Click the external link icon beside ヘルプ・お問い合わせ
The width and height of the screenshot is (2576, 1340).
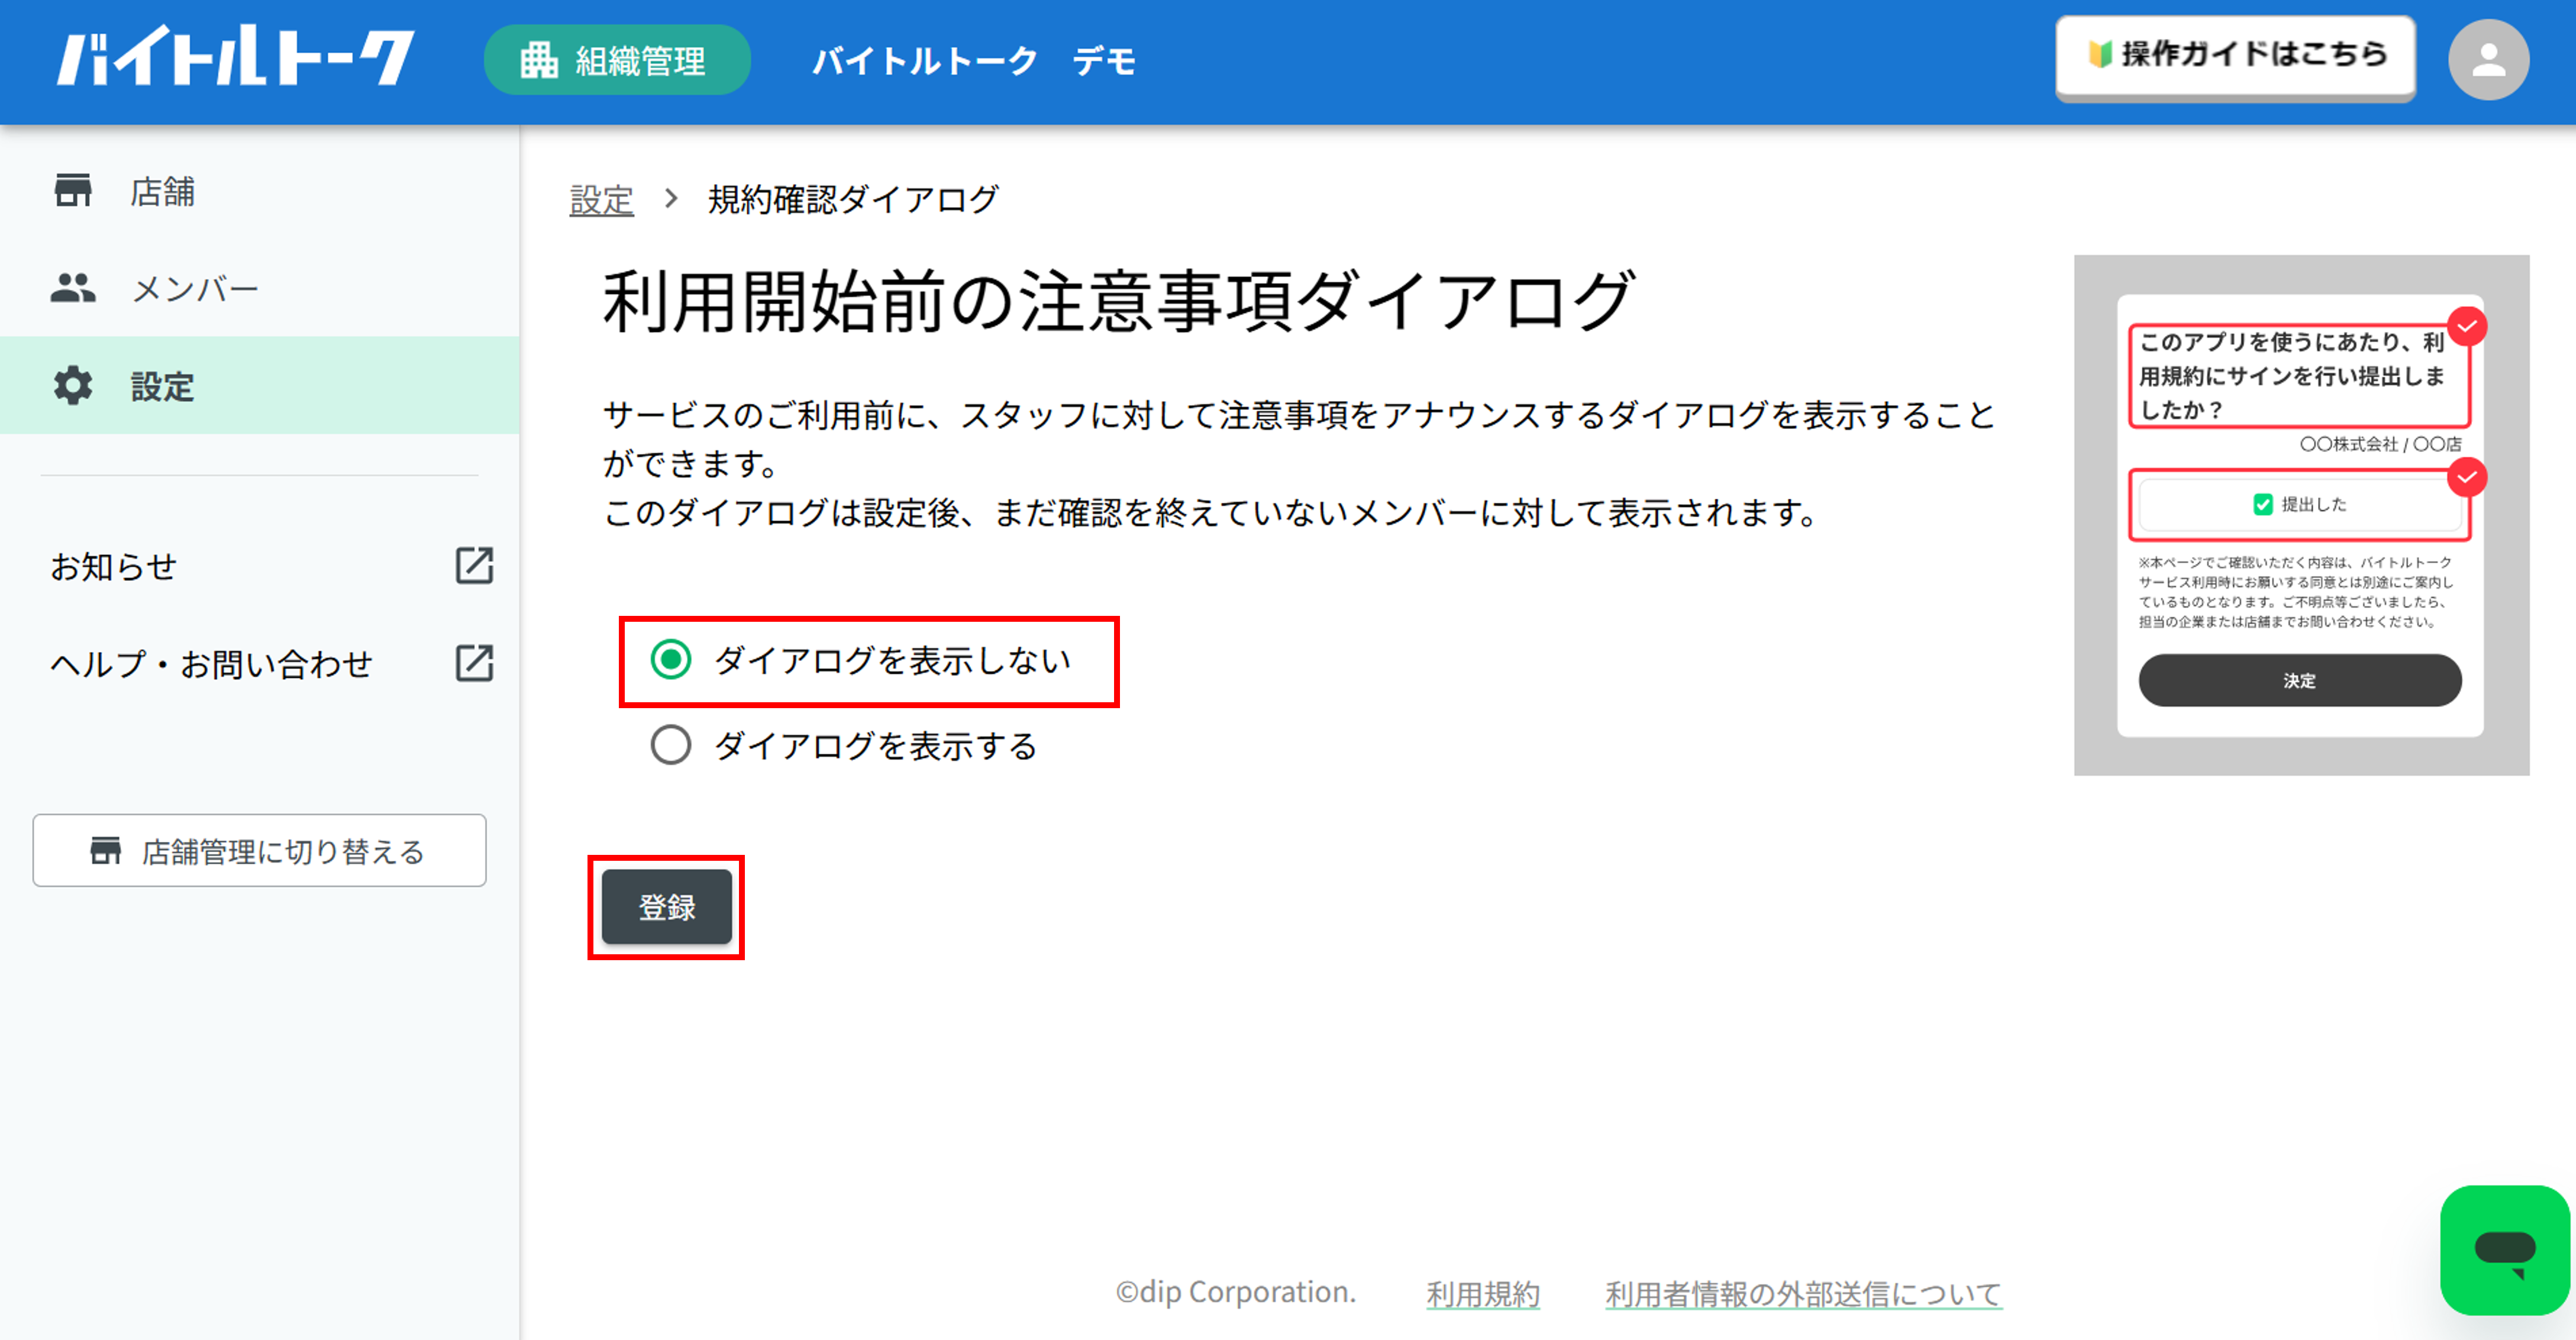point(474,663)
